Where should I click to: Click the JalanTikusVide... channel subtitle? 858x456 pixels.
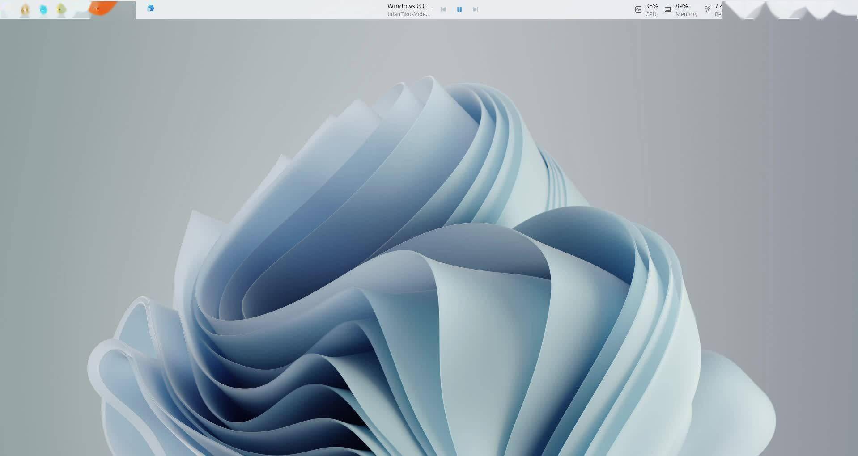tap(408, 14)
